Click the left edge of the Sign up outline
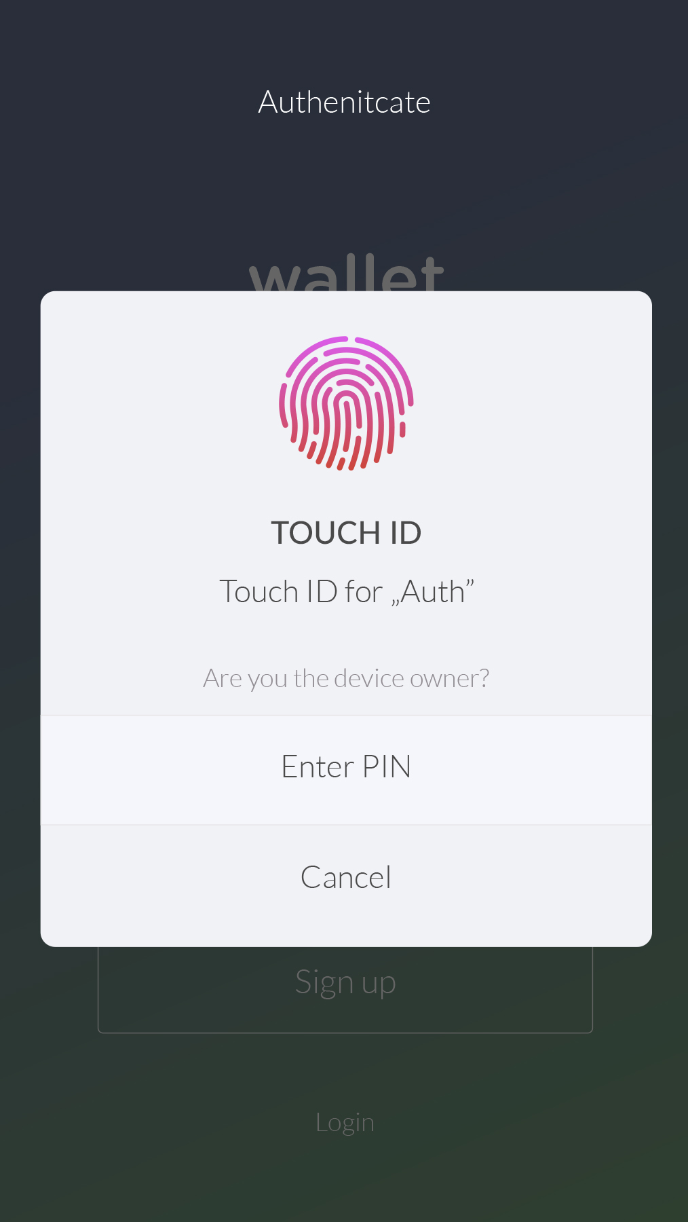The image size is (688, 1222). pyautogui.click(x=99, y=990)
